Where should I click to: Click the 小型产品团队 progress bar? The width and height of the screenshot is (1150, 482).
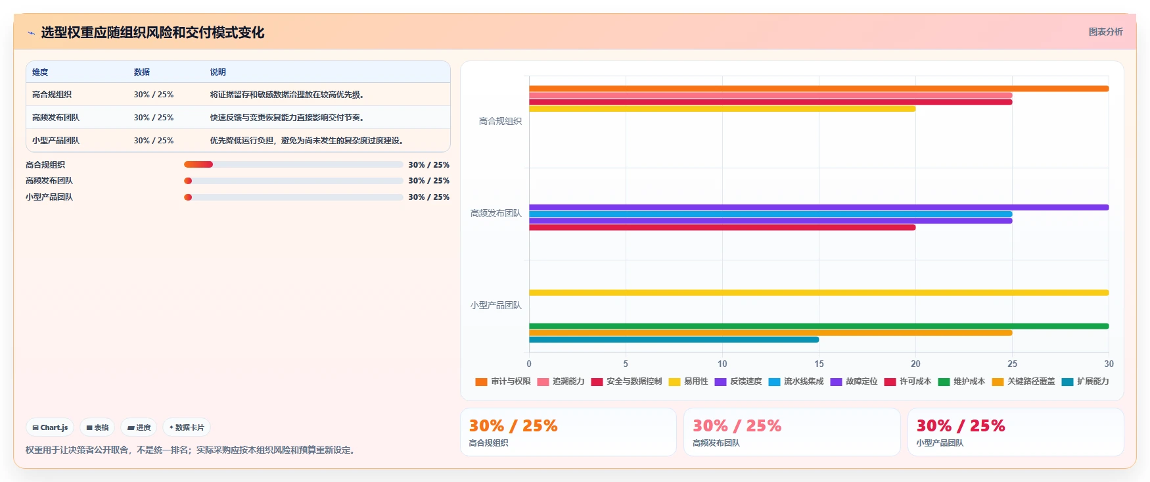[293, 197]
